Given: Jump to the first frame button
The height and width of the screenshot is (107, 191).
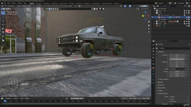Looking at the screenshot, I should (x=72, y=98).
